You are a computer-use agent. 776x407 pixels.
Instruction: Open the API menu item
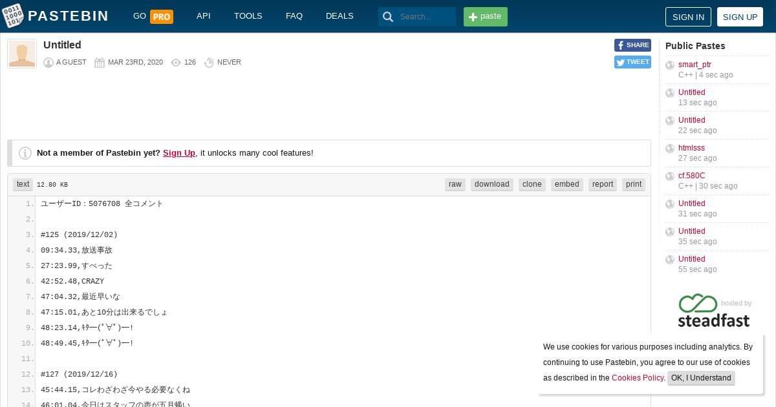point(204,16)
